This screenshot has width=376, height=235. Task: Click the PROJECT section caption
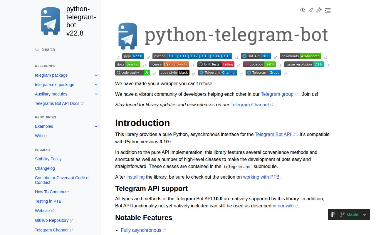pyautogui.click(x=43, y=150)
